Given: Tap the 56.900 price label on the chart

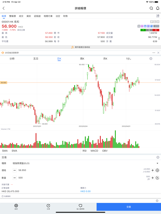Looking at the screenshot, I should coord(4,83).
